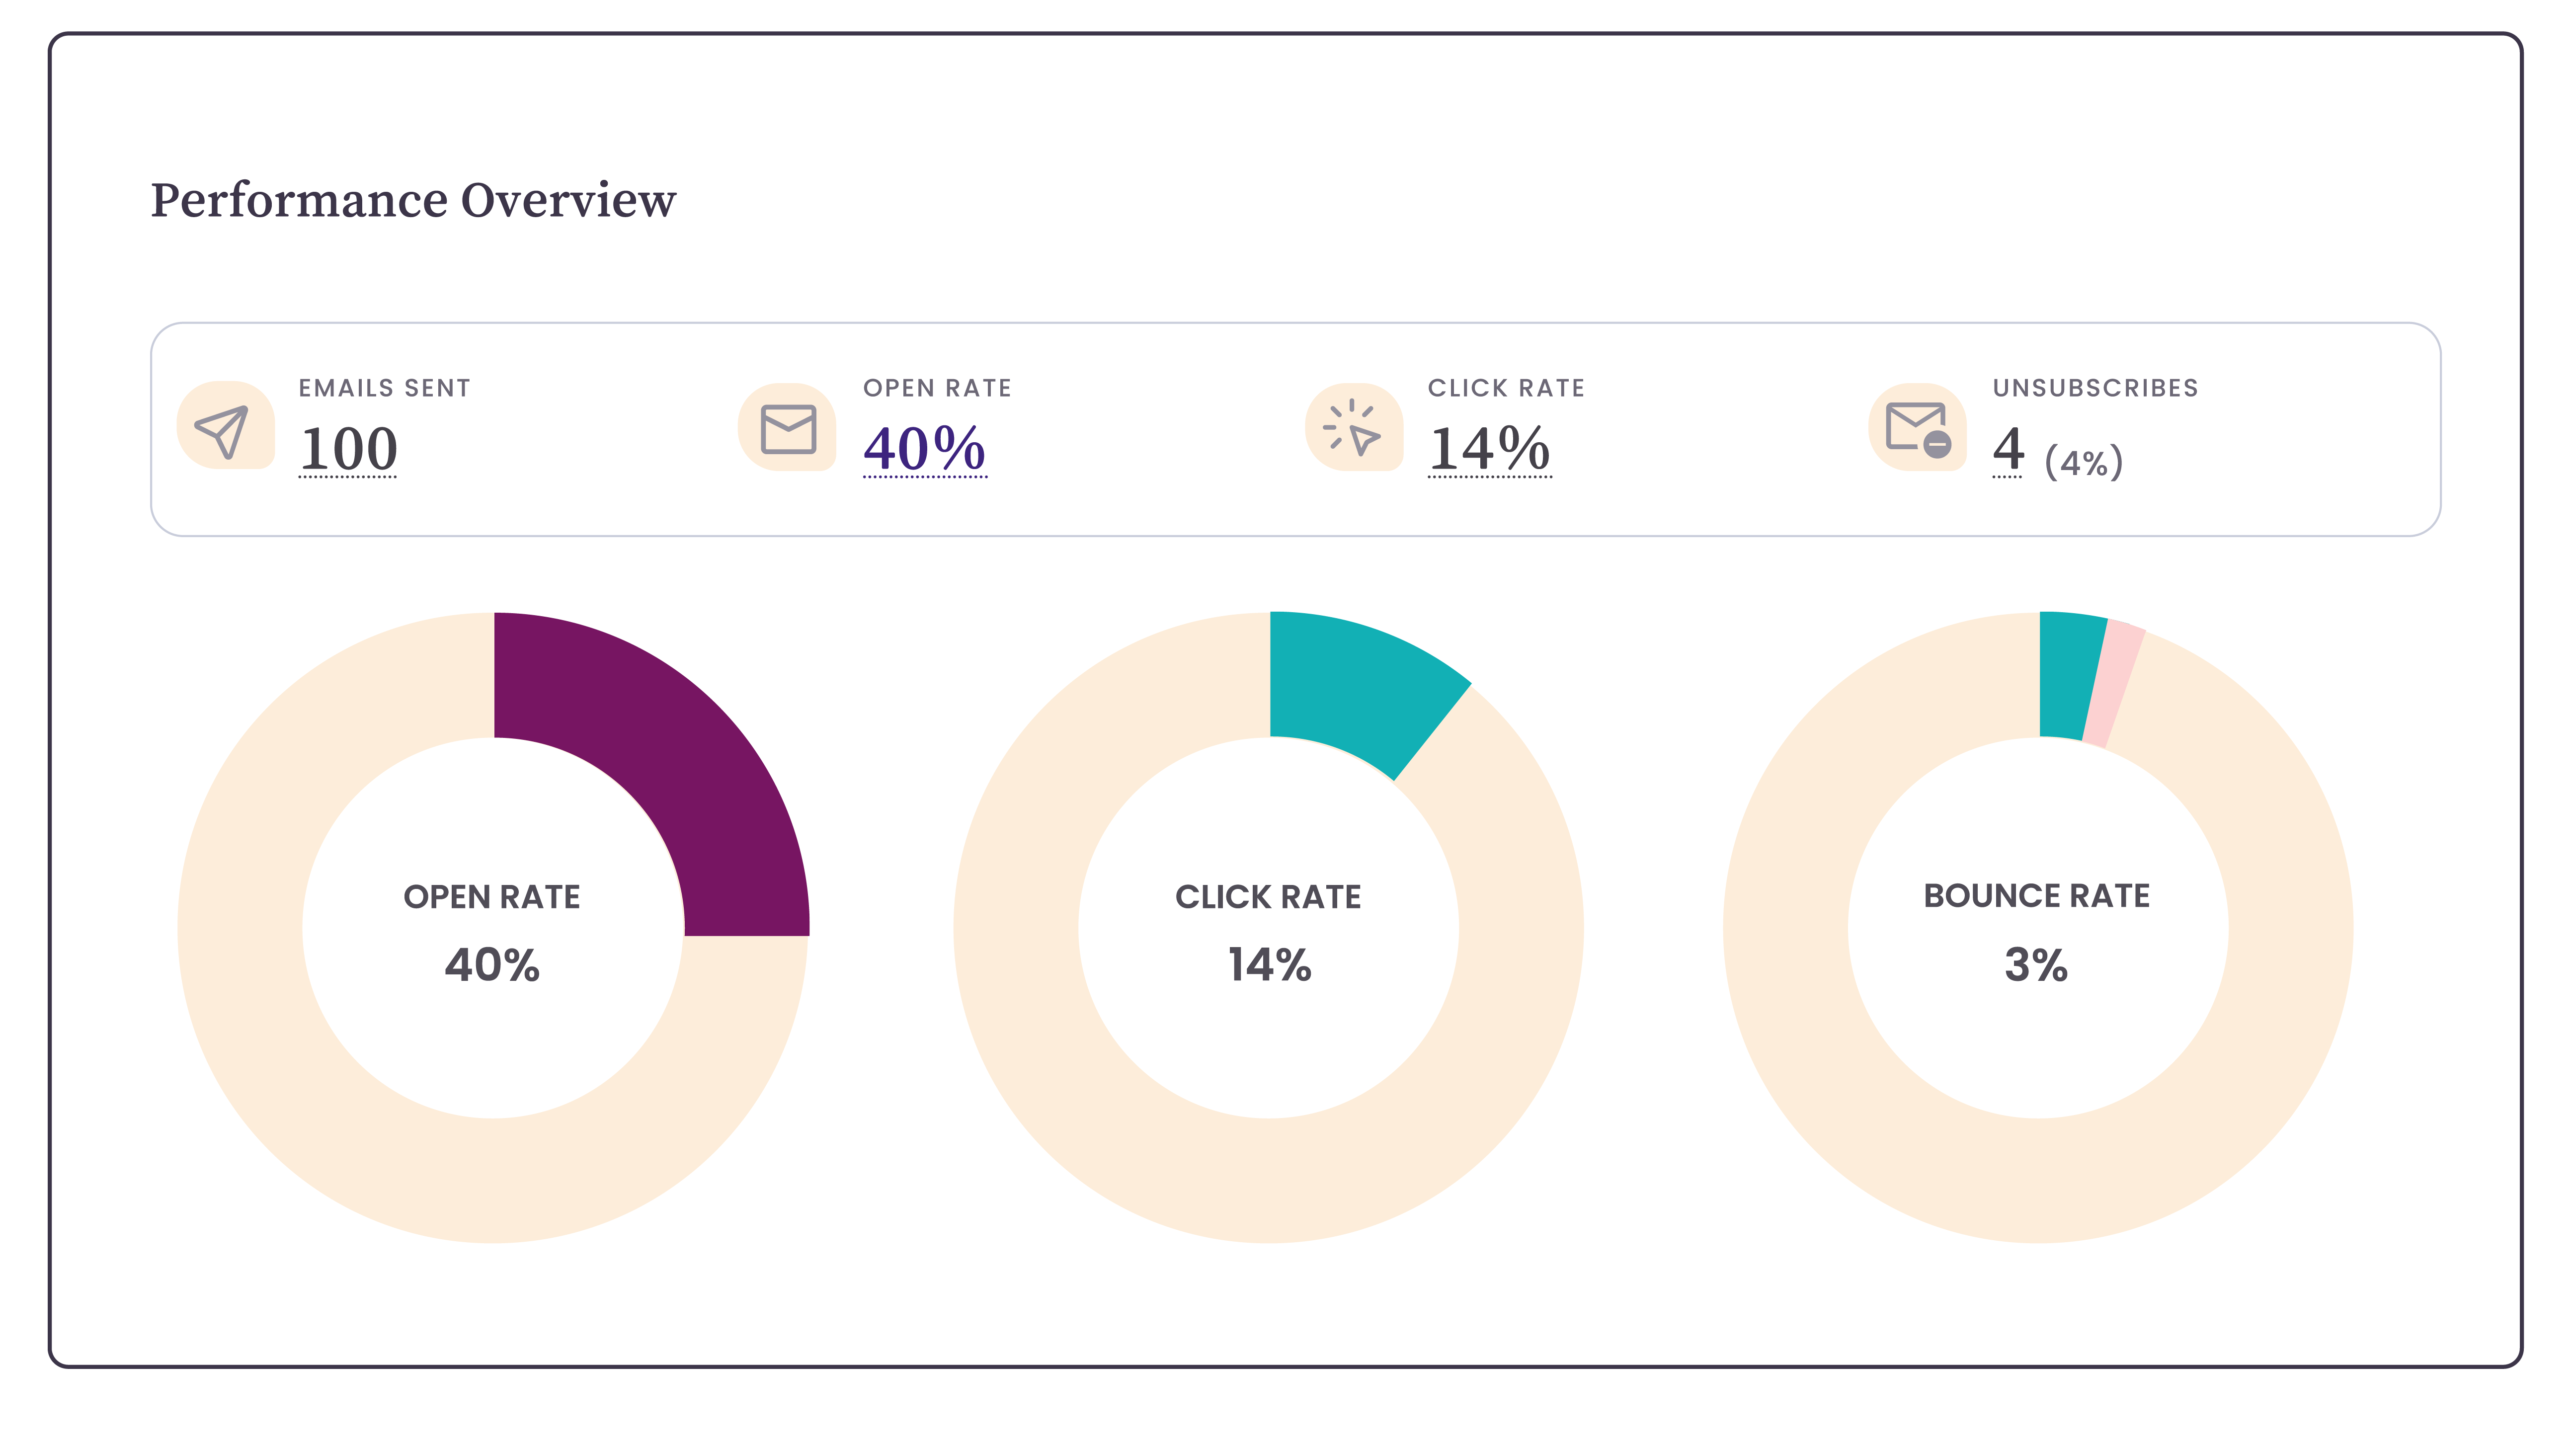
Task: Click the 3% value in Bounce Rate donut
Action: tap(2036, 965)
